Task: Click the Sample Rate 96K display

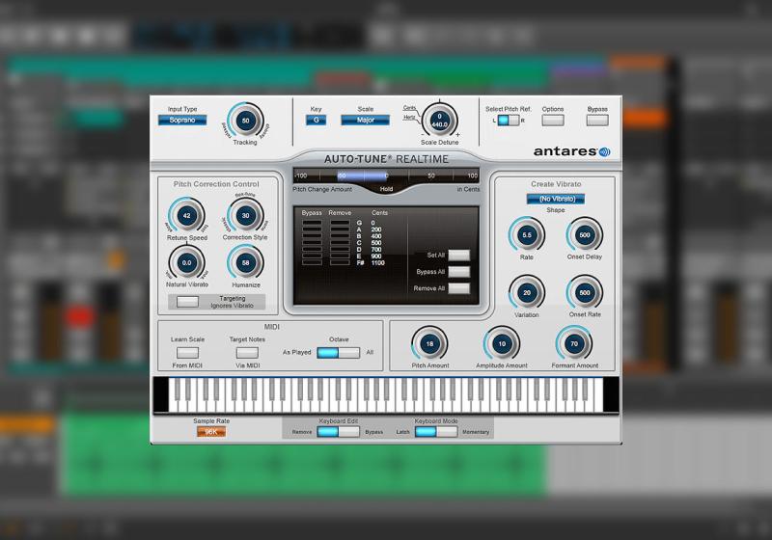Action: coord(210,432)
